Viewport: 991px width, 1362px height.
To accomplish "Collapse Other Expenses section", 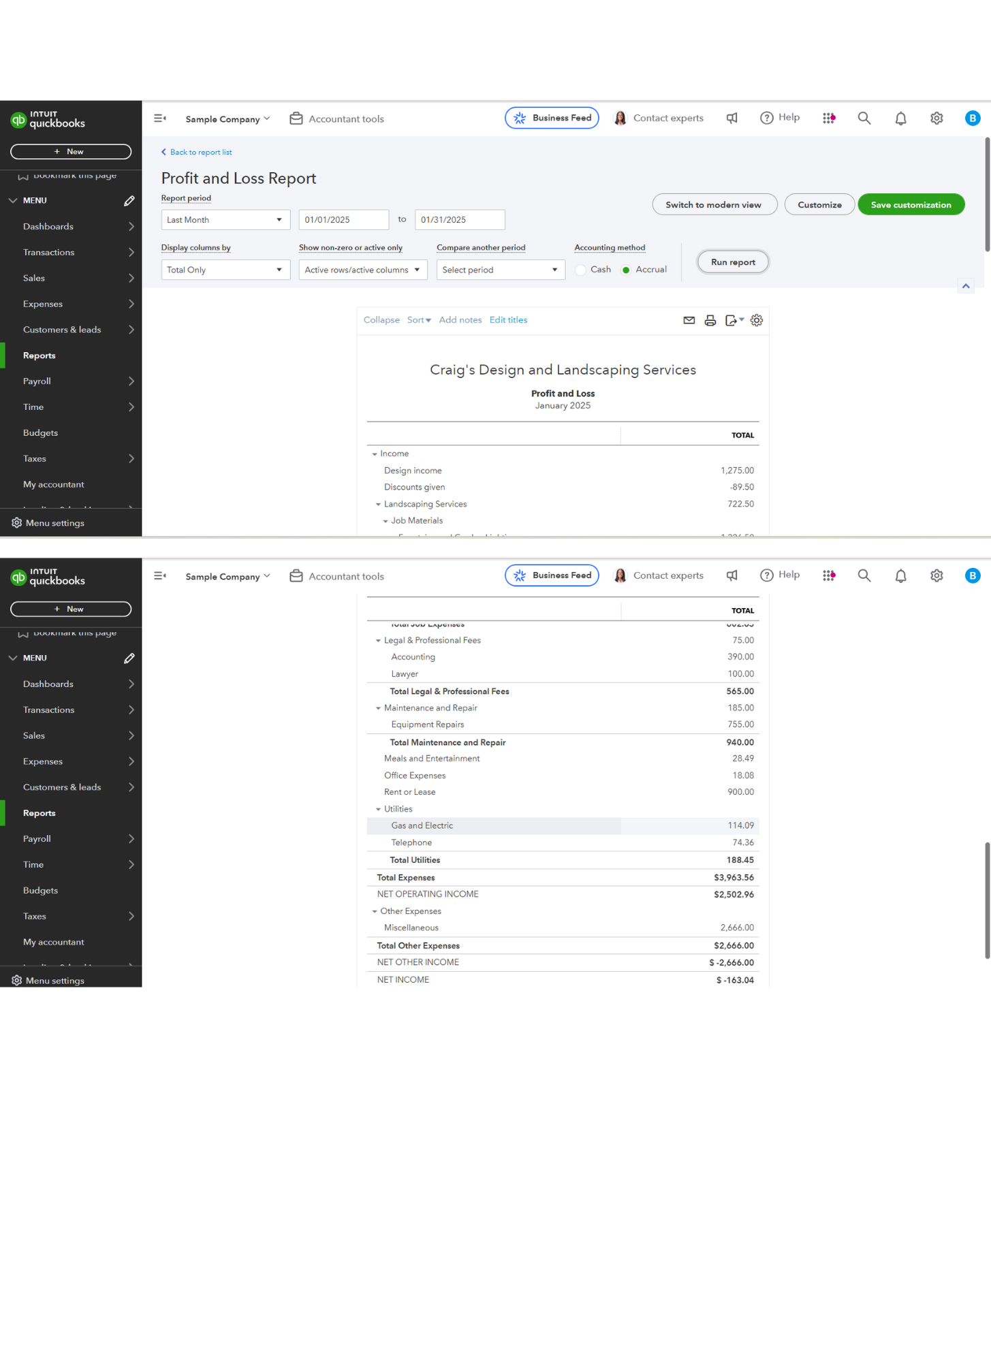I will coord(375,912).
